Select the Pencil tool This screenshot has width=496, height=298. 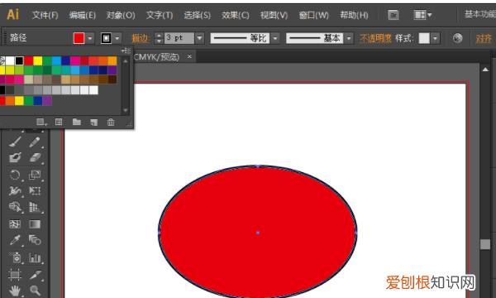tap(35, 142)
